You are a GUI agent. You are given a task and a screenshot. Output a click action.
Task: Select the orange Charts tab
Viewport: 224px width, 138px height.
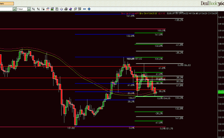6,4
